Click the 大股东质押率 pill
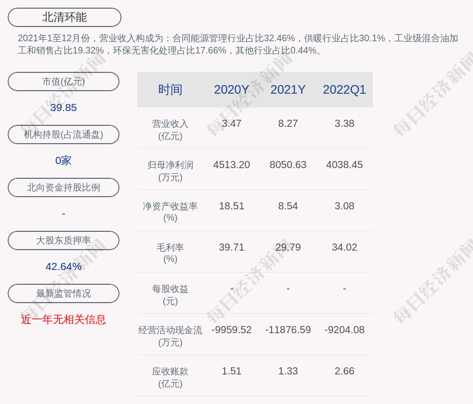The width and height of the screenshot is (473, 404). click(x=64, y=240)
